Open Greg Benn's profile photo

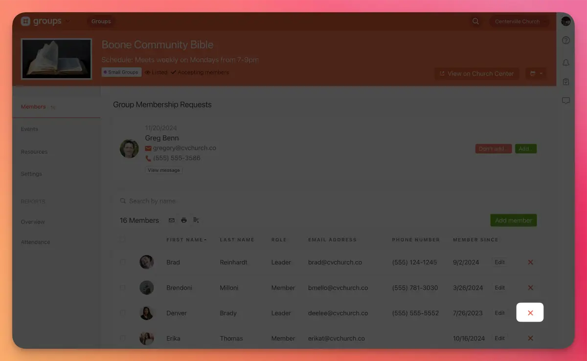coord(129,149)
